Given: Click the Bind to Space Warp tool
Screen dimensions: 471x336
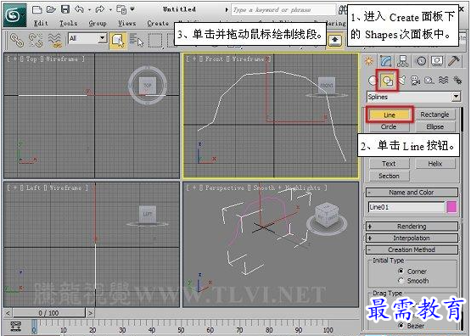Looking at the screenshot, I should click(55, 40).
